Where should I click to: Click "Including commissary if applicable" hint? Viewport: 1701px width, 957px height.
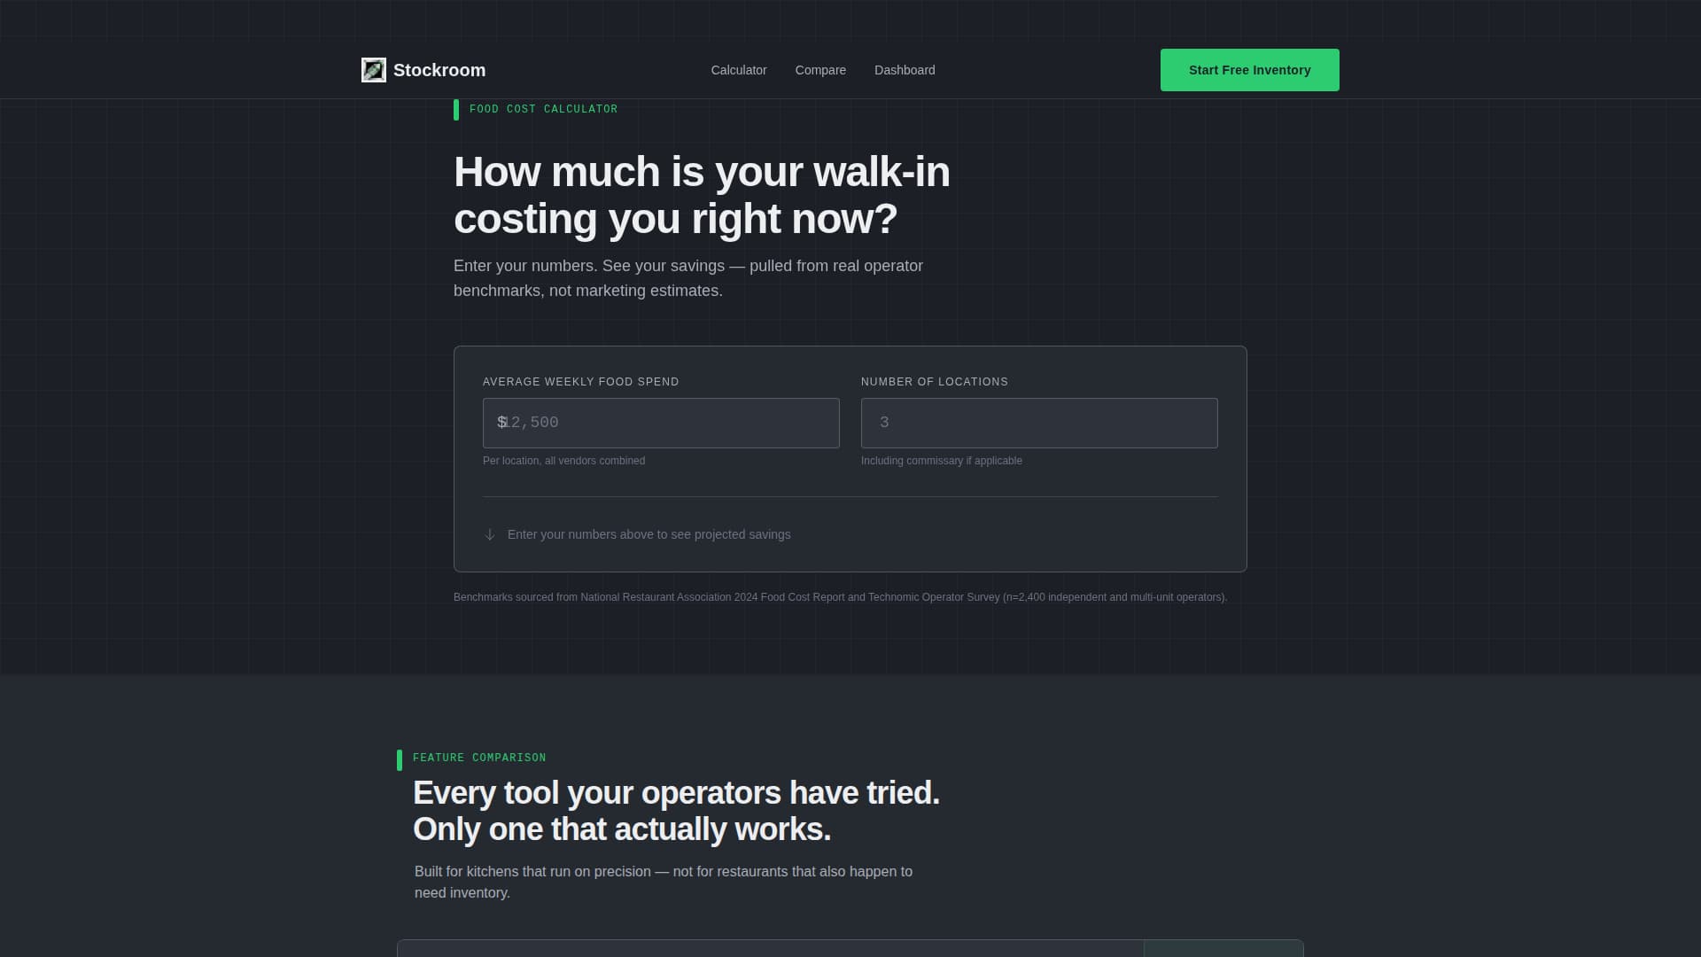pos(942,461)
